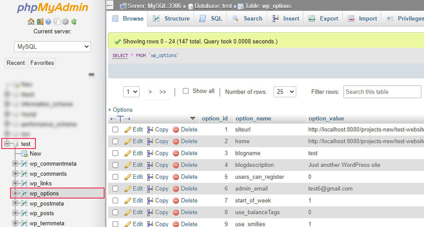
Task: Open the column display options triangle
Action: click(x=193, y=118)
